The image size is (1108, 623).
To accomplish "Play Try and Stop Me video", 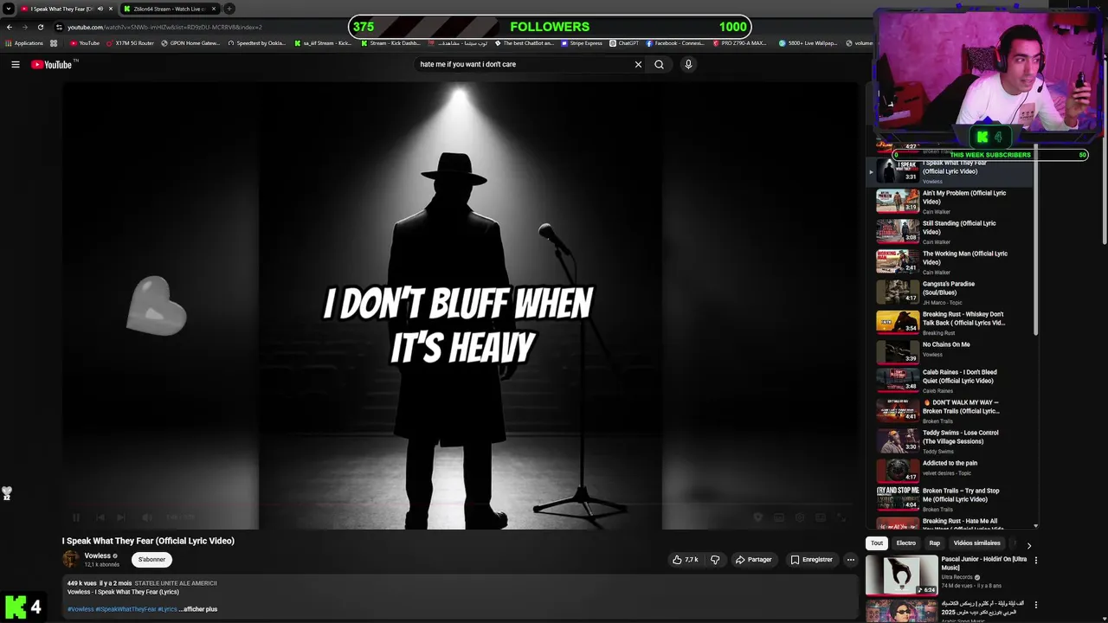I will coord(950,499).
